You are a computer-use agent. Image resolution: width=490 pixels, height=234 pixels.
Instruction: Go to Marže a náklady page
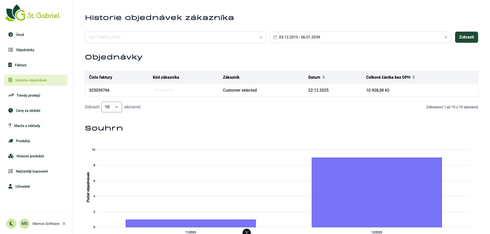(27, 126)
